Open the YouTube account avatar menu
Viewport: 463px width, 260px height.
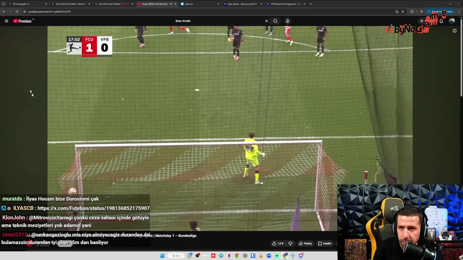coord(452,21)
